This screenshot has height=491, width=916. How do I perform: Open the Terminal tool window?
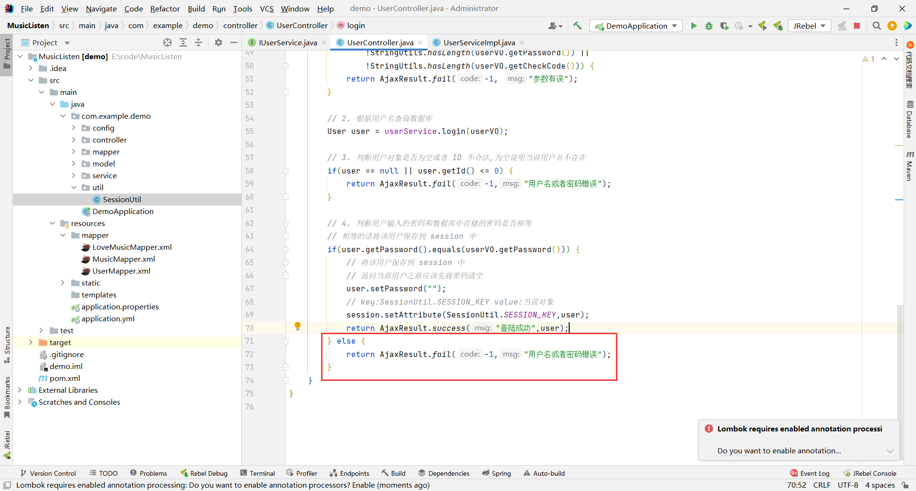coord(258,473)
